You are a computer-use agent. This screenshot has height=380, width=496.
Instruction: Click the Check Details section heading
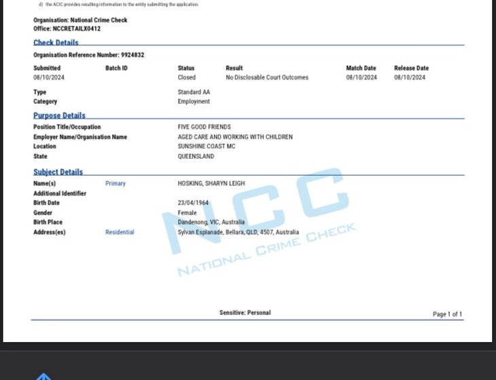tap(56, 43)
